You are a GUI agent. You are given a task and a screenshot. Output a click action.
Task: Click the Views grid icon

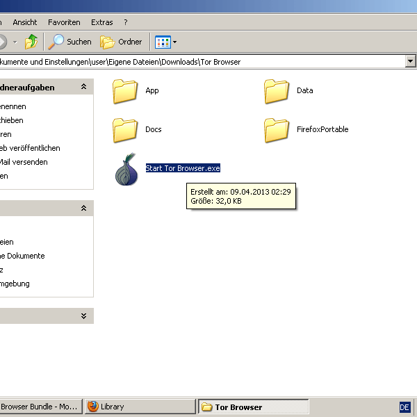pos(163,42)
